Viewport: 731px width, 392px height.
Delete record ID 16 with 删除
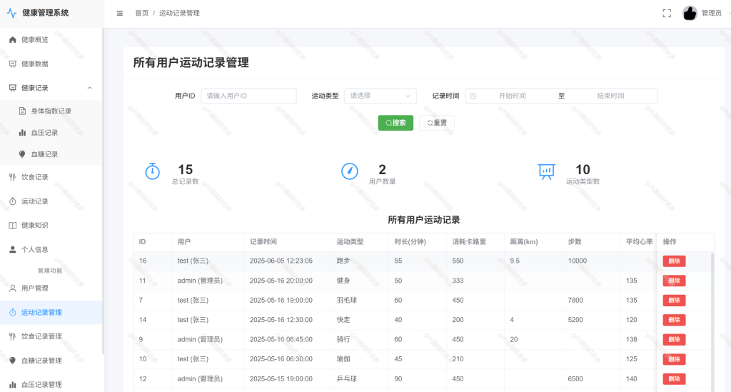pos(674,261)
